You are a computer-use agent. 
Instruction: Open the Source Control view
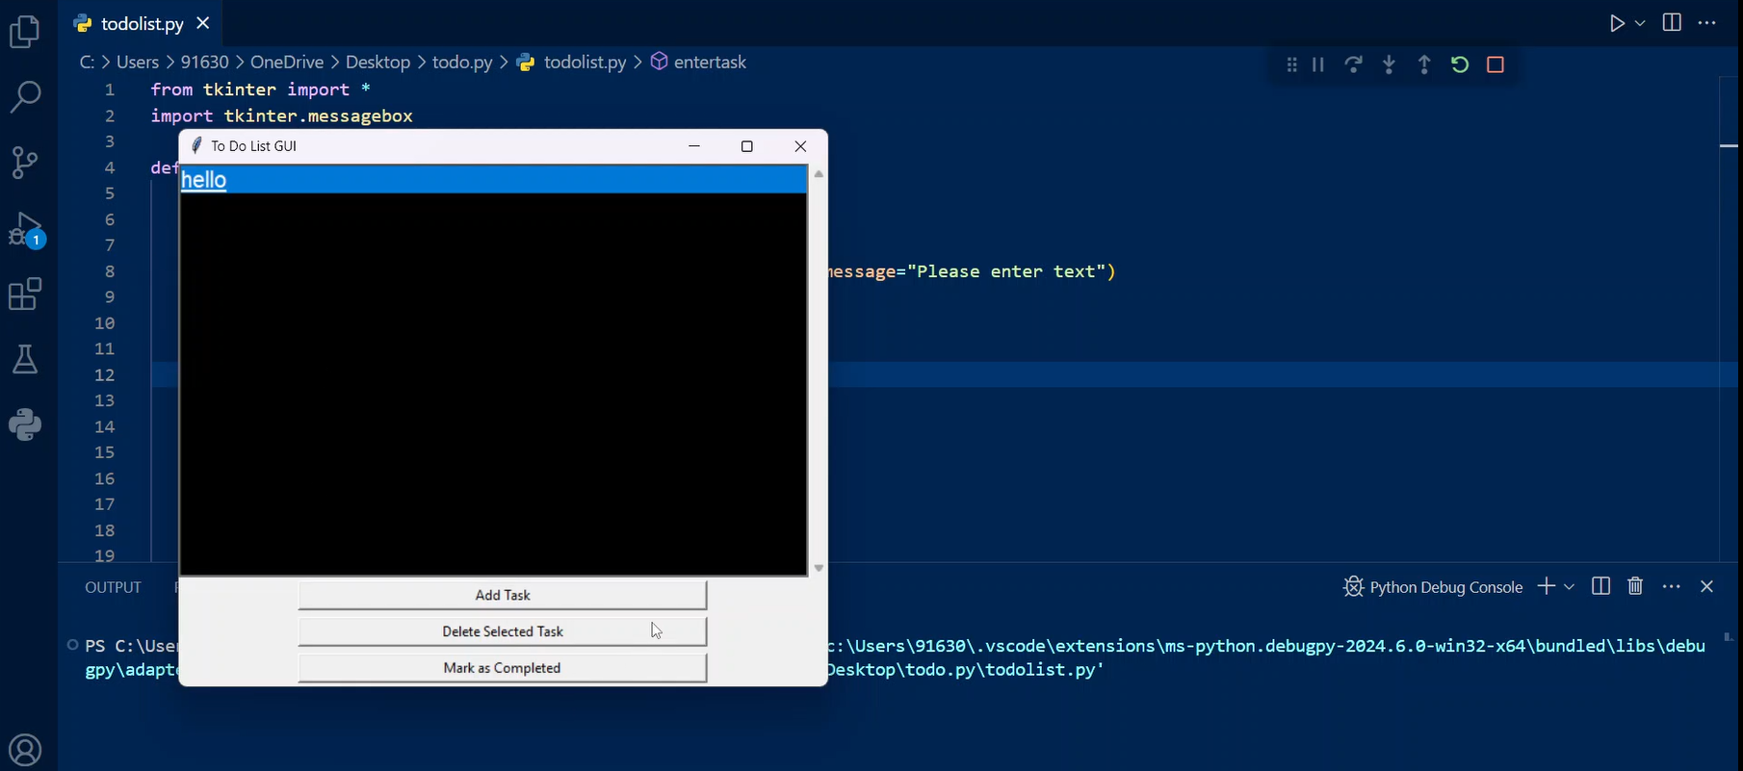(25, 162)
